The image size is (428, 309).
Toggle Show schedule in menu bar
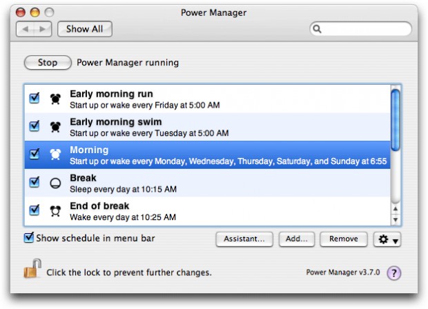29,237
